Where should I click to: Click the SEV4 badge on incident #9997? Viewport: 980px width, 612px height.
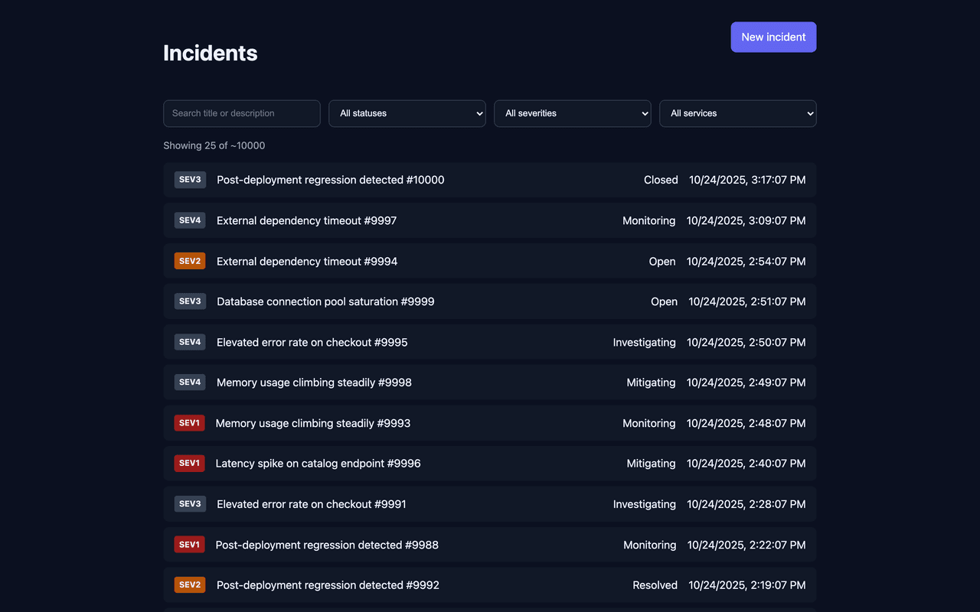pos(190,220)
